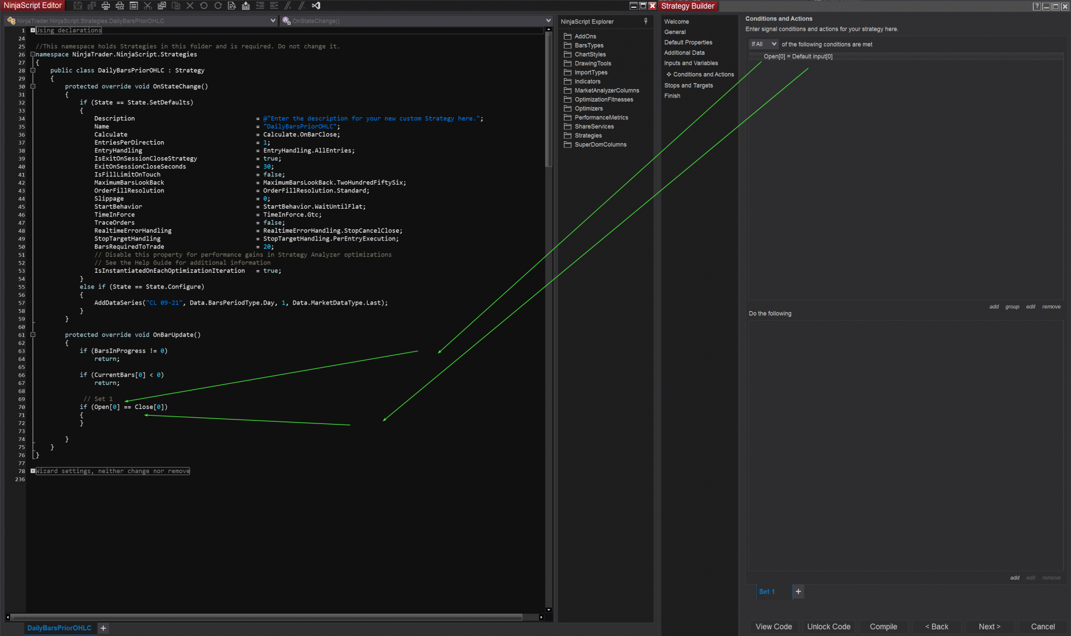Open the class selector dropdown
The width and height of the screenshot is (1071, 636).
[x=273, y=21]
